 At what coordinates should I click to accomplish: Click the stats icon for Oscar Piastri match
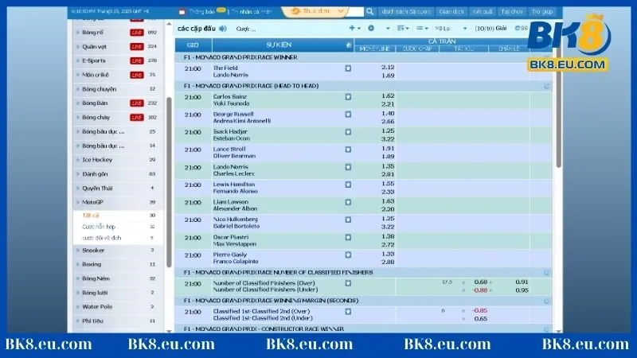(347, 237)
